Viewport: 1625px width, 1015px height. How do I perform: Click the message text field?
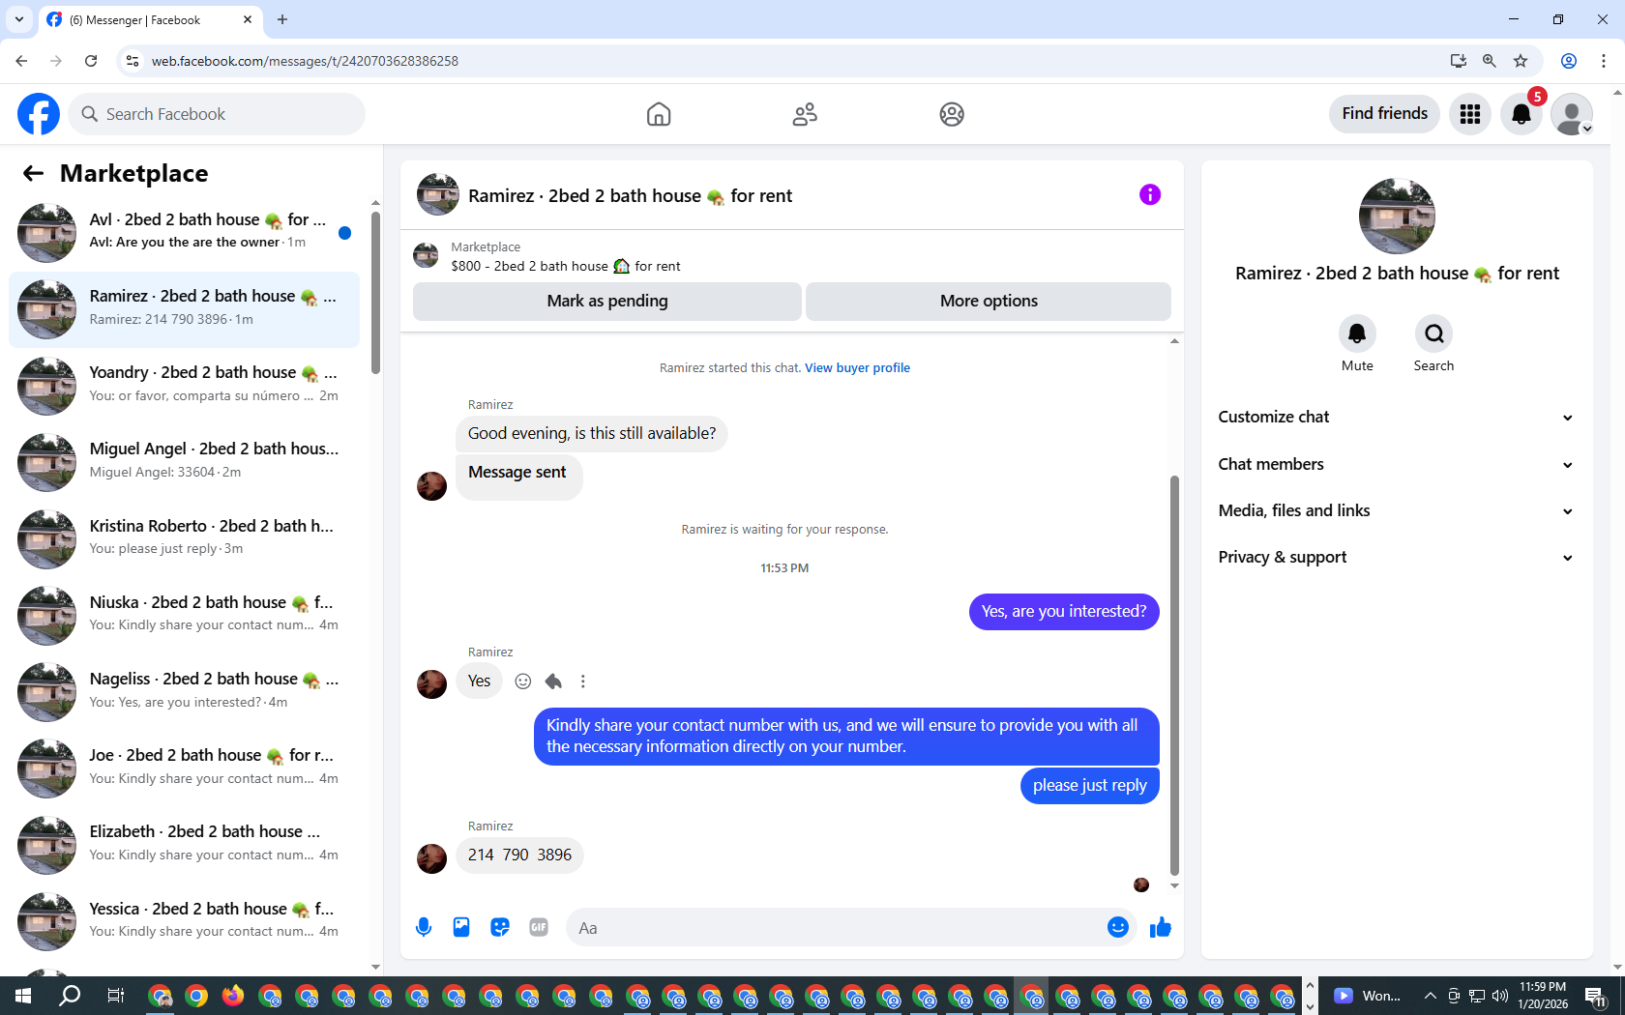click(x=838, y=928)
